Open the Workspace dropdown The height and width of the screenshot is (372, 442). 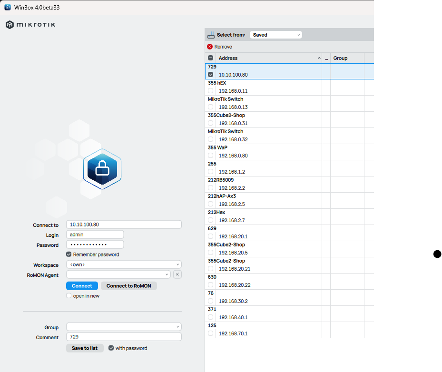coord(124,264)
